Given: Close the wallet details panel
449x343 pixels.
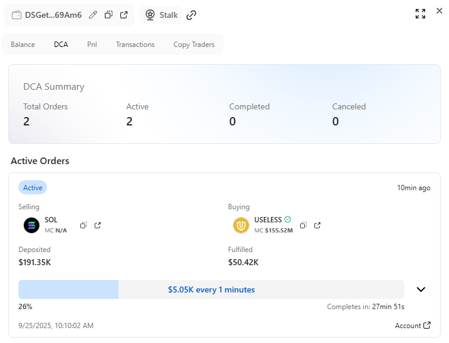Looking at the screenshot, I should (439, 11).
